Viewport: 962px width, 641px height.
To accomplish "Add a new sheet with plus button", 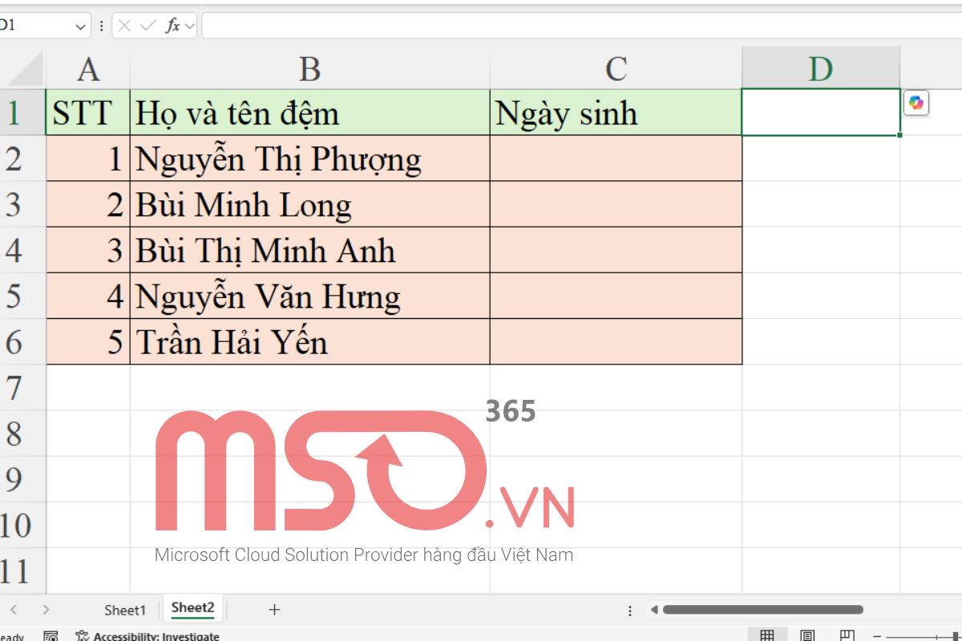I will 274,610.
